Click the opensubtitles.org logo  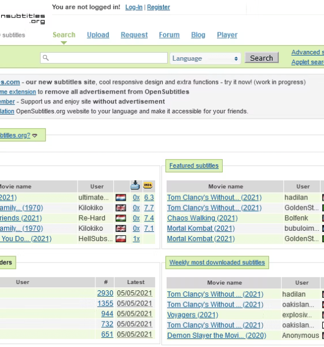pos(23,19)
